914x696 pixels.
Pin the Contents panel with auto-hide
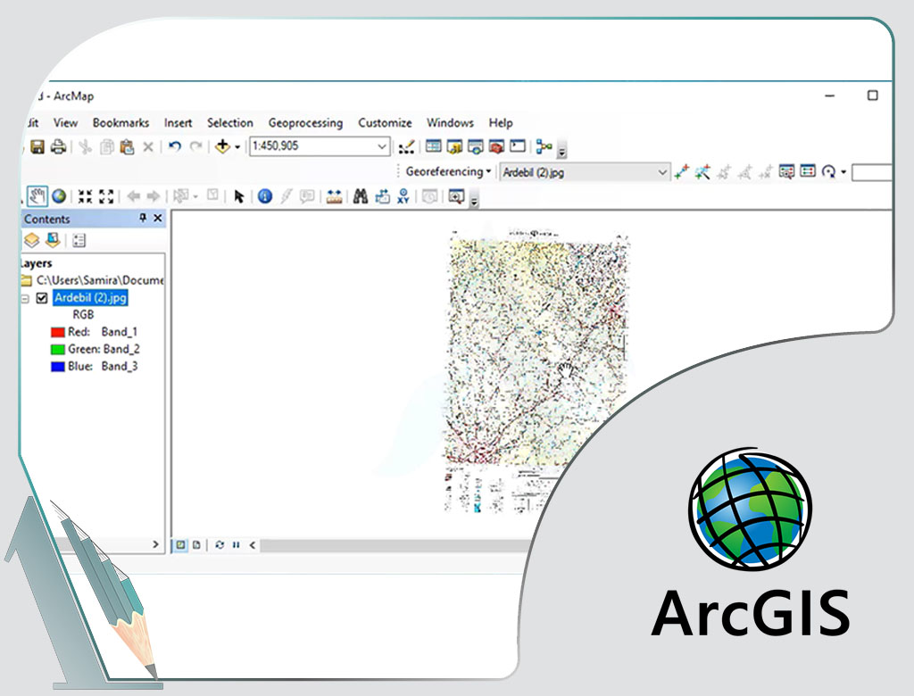[x=142, y=218]
